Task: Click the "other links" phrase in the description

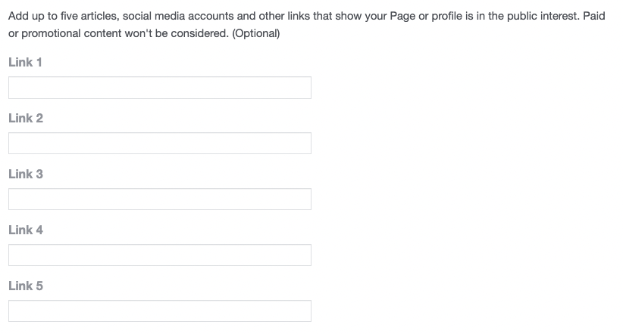Action: [284, 16]
